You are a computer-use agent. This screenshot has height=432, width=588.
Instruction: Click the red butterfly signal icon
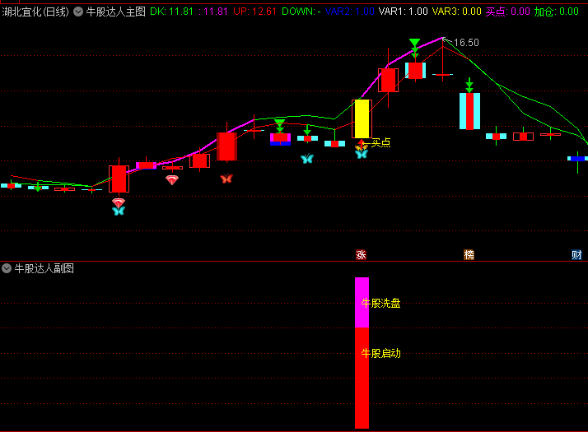point(226,179)
